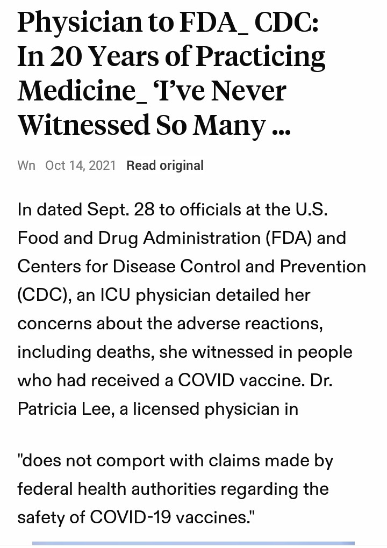Click the ellipsis ending the headline
This screenshot has width=387, height=548.
click(x=281, y=129)
